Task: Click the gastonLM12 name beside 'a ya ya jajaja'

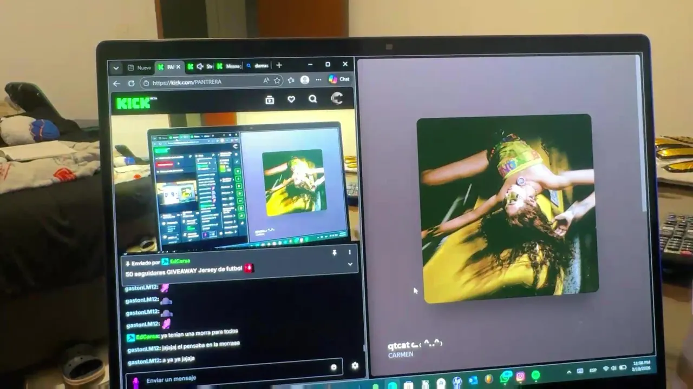Action: pyautogui.click(x=143, y=361)
